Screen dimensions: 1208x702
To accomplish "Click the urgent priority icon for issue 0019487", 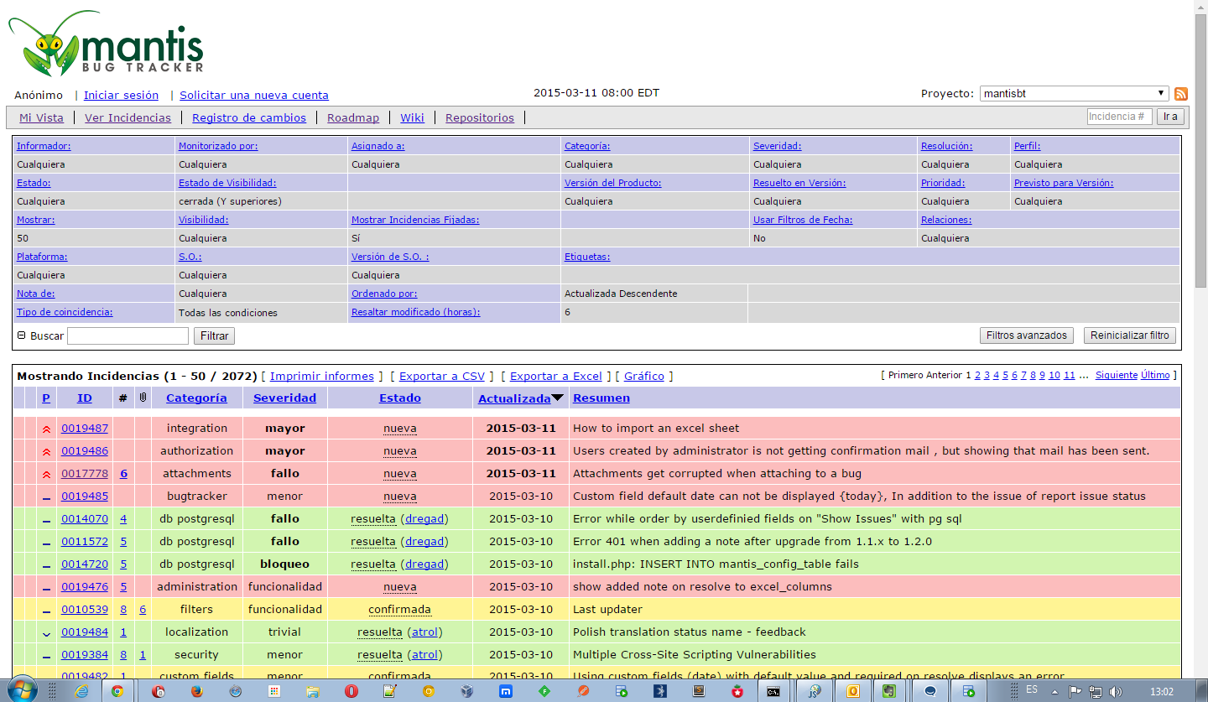I will (46, 429).
